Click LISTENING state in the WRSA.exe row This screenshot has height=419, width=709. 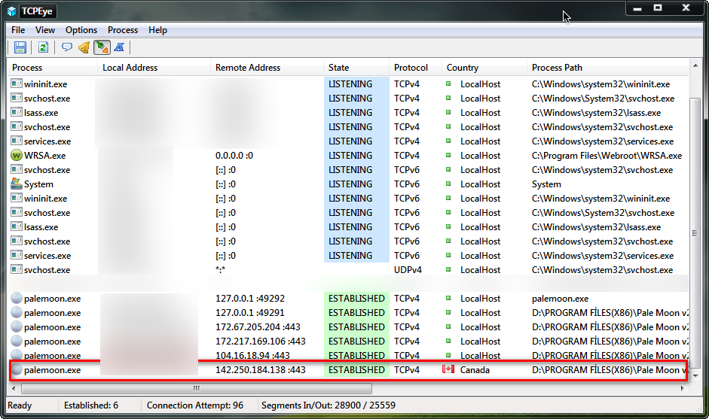350,155
